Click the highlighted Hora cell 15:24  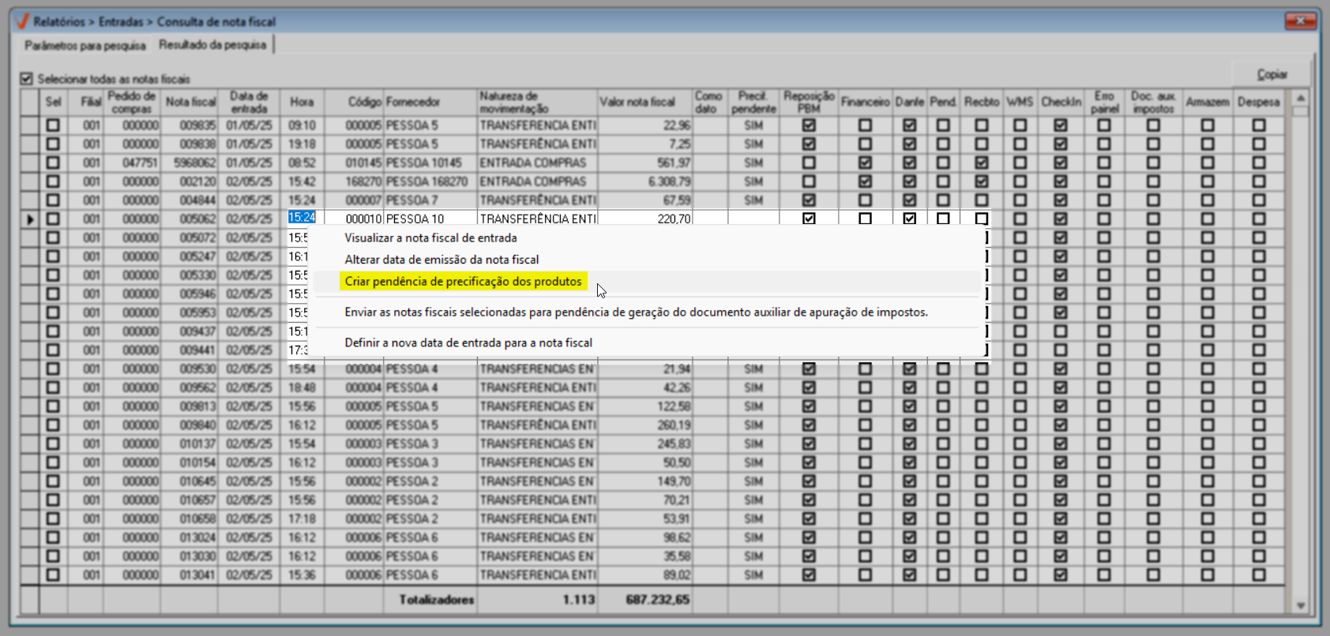coord(302,218)
